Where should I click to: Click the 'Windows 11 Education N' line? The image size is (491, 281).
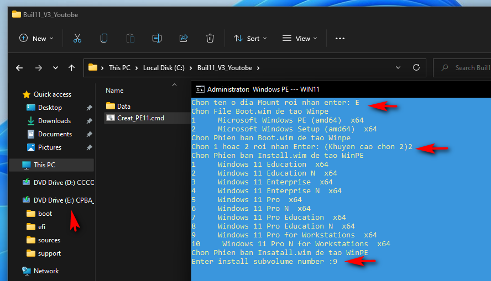[x=265, y=173]
